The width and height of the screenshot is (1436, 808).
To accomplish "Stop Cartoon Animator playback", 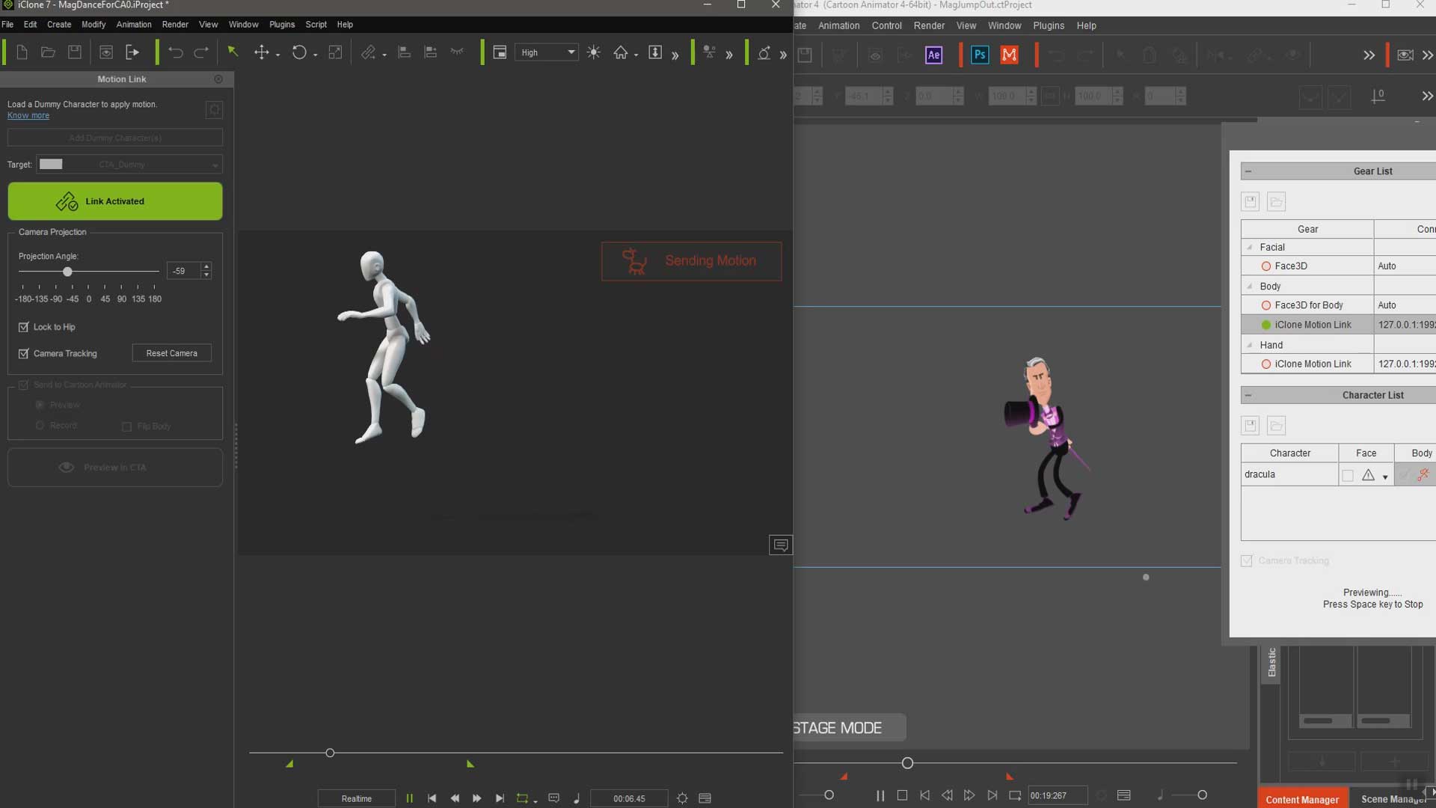I will pyautogui.click(x=902, y=795).
